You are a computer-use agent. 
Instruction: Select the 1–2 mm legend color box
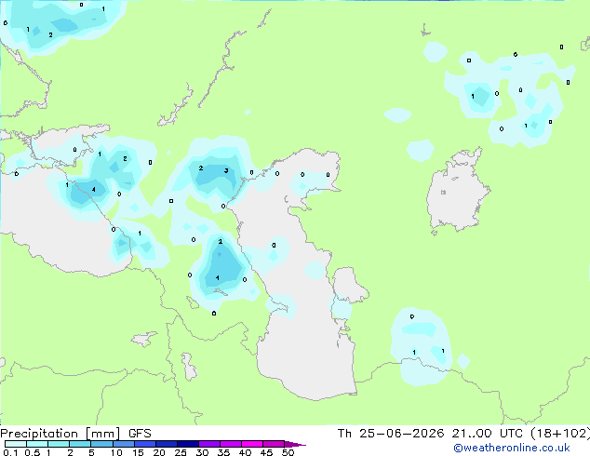pyautogui.click(x=59, y=444)
